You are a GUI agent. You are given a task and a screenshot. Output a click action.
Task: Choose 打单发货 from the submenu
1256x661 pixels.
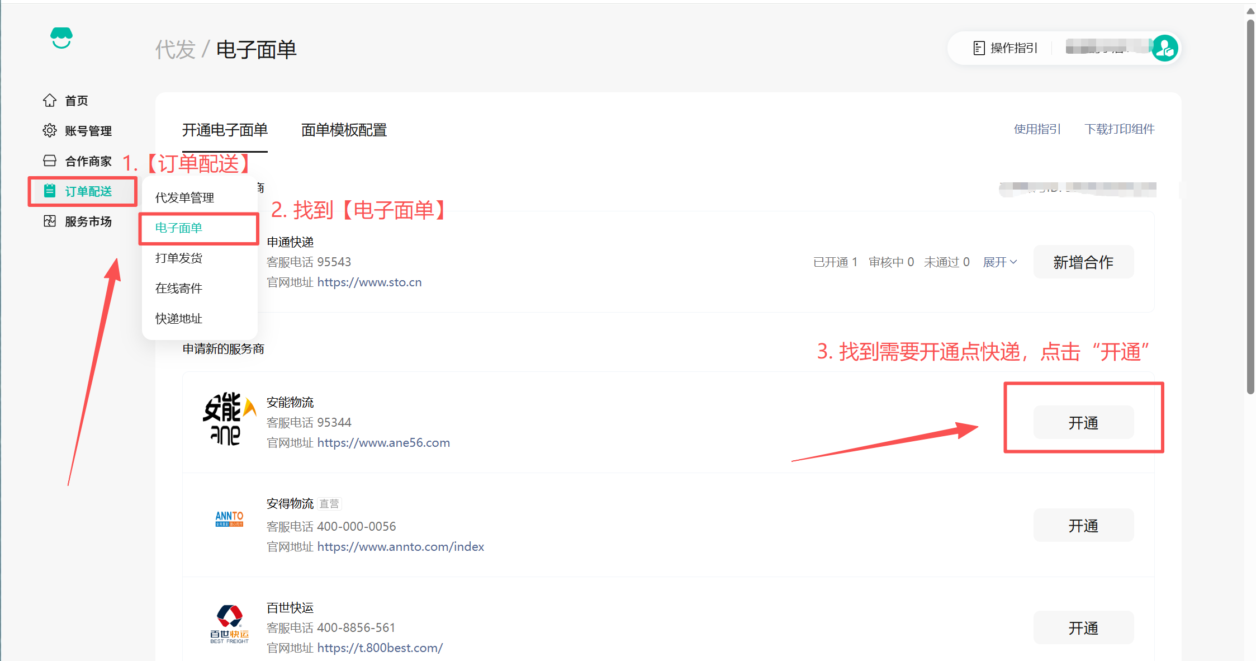click(x=179, y=258)
